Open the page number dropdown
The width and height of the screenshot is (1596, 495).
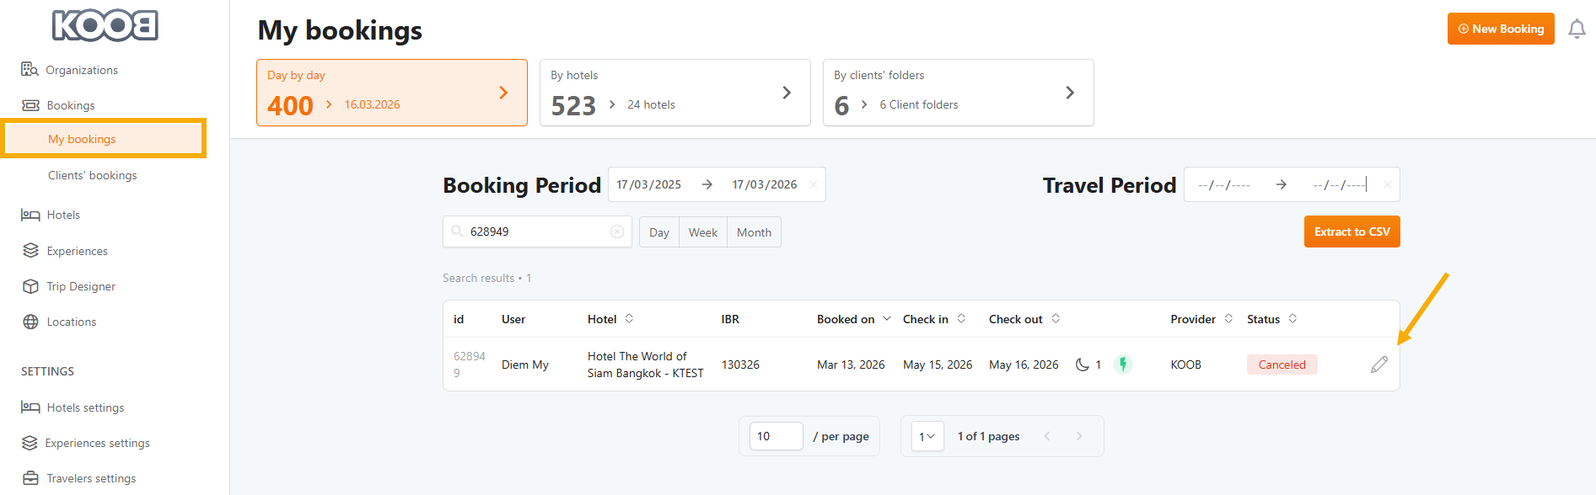tap(927, 436)
